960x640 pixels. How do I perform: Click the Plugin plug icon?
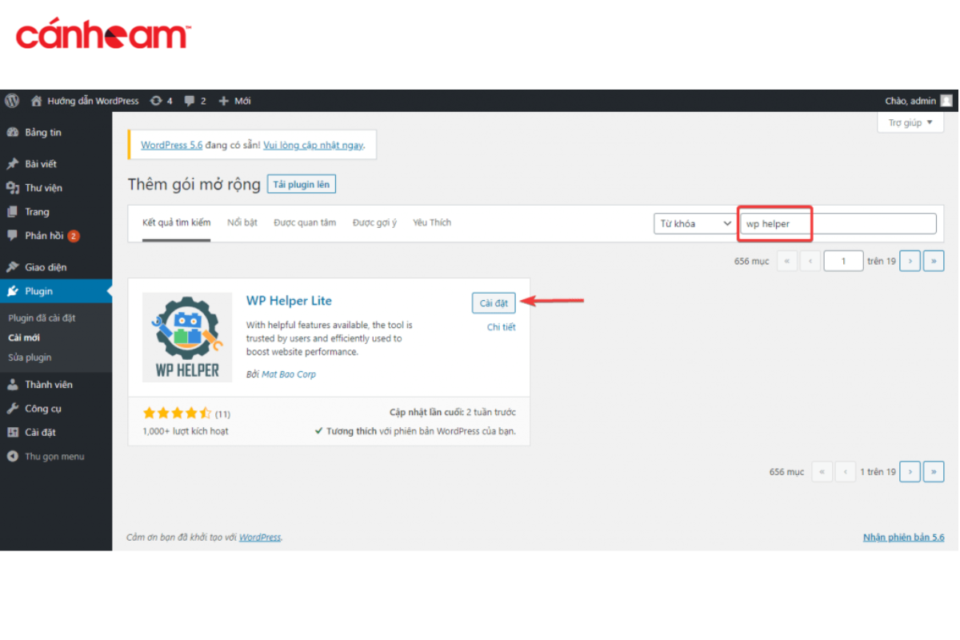[x=13, y=291]
